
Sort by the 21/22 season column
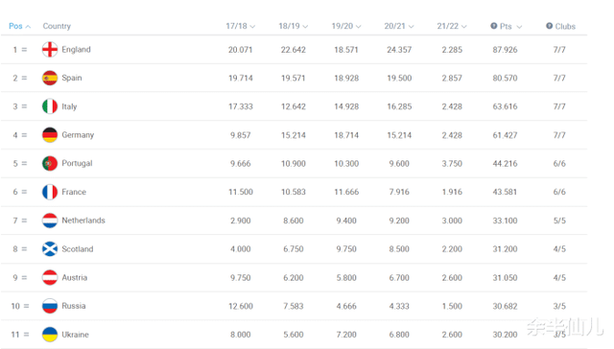[452, 26]
